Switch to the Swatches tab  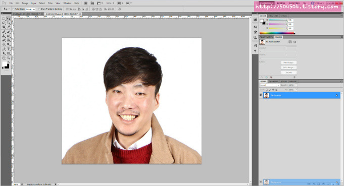click(x=273, y=16)
